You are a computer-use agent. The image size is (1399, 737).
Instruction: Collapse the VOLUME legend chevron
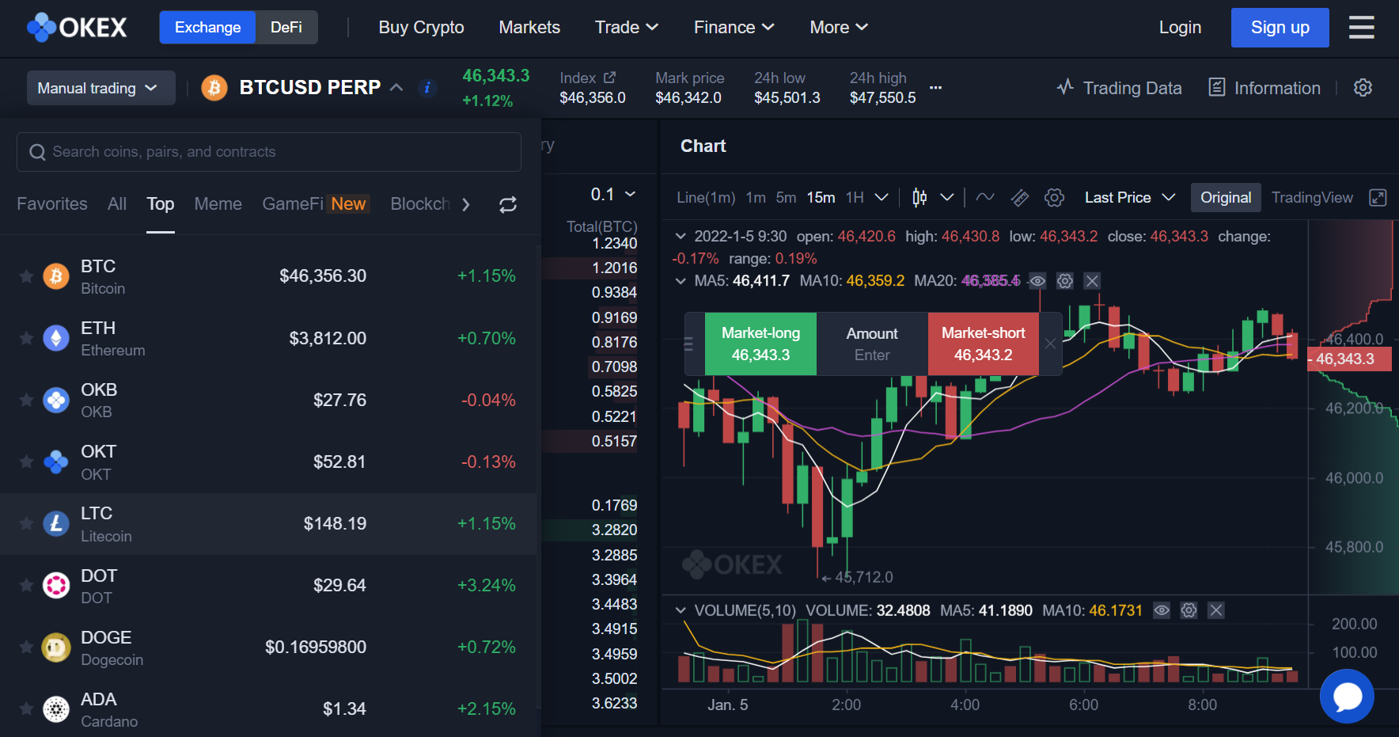coord(681,610)
